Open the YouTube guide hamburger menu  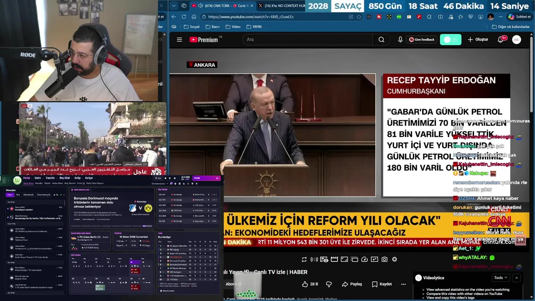click(x=179, y=40)
